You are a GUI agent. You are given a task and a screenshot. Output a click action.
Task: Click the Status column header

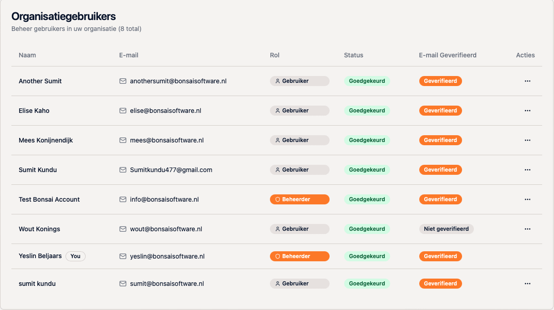coord(354,55)
